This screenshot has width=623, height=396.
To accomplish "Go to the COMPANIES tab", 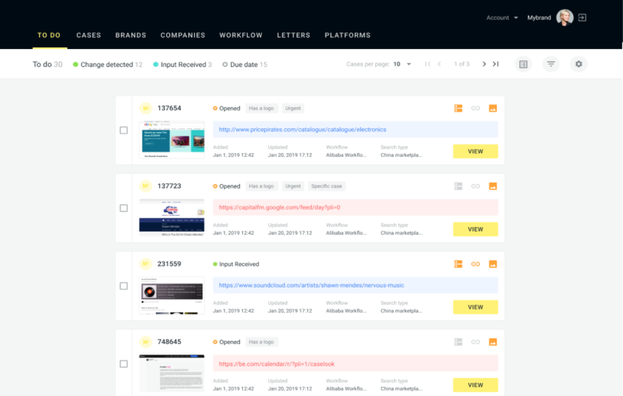I will point(183,35).
